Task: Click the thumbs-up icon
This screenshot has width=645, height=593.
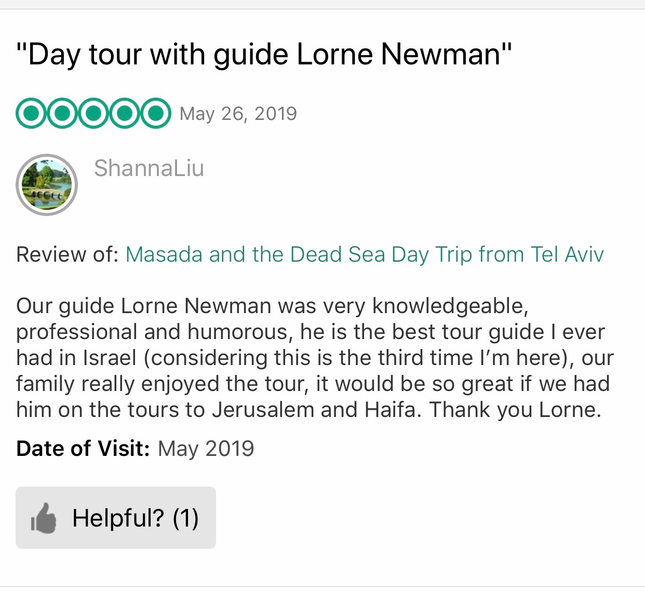Action: pyautogui.click(x=44, y=518)
